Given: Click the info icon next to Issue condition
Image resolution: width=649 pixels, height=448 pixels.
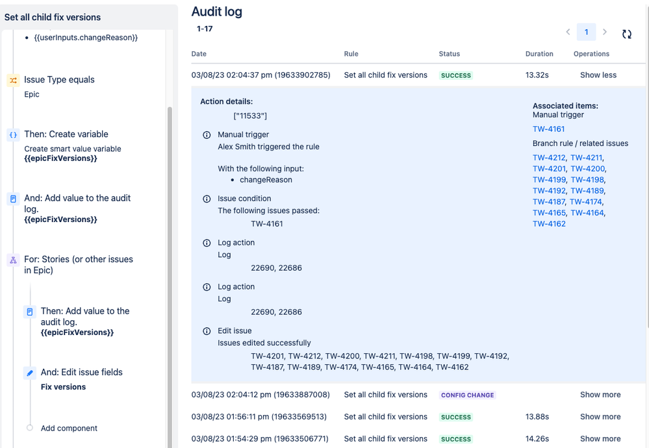Looking at the screenshot, I should click(x=207, y=199).
